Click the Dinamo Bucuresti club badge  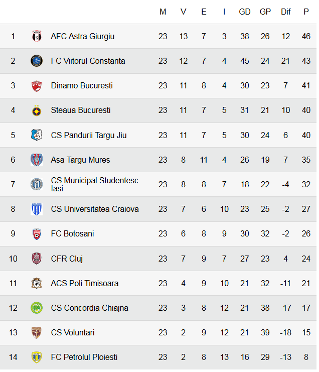pyautogui.click(x=37, y=85)
